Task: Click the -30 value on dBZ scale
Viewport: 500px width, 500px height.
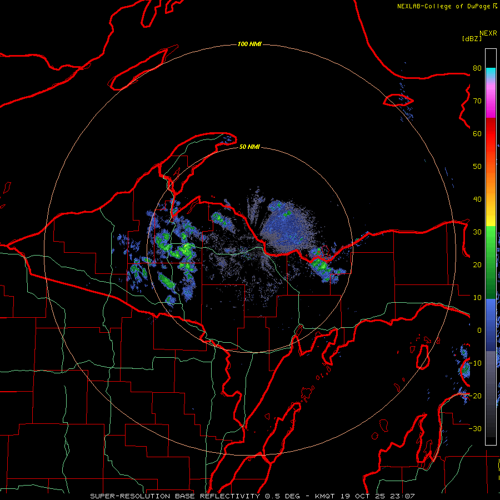Action: pyautogui.click(x=475, y=428)
